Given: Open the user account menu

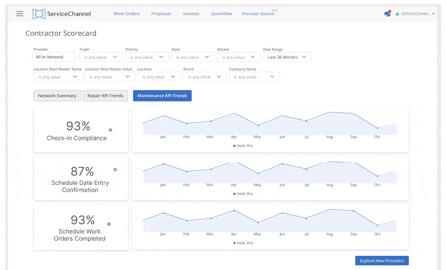Looking at the screenshot, I should tap(415, 14).
